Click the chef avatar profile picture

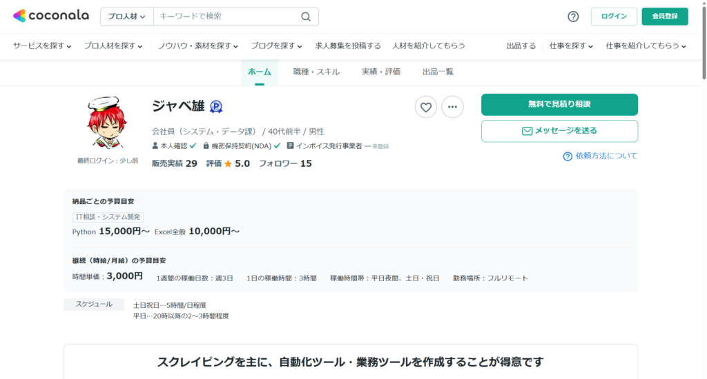click(107, 125)
